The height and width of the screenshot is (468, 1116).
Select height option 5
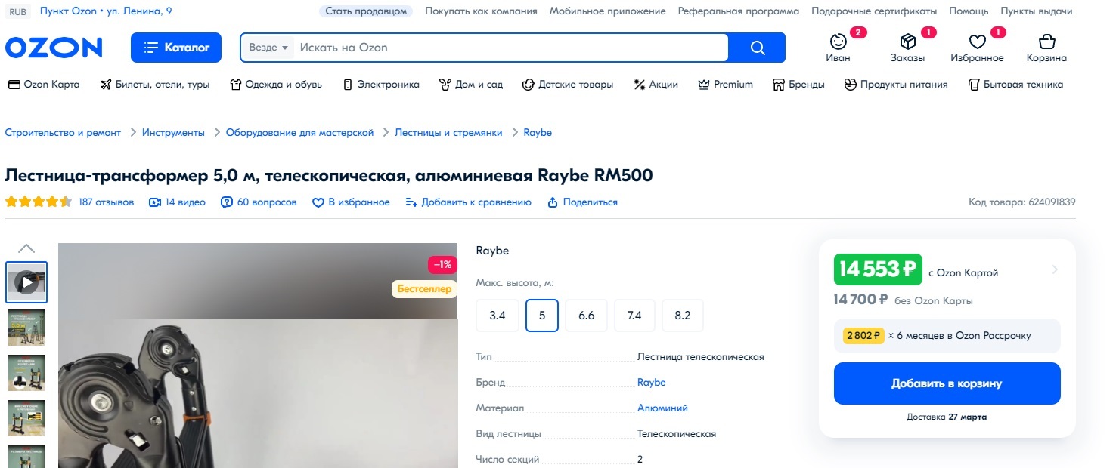click(542, 316)
